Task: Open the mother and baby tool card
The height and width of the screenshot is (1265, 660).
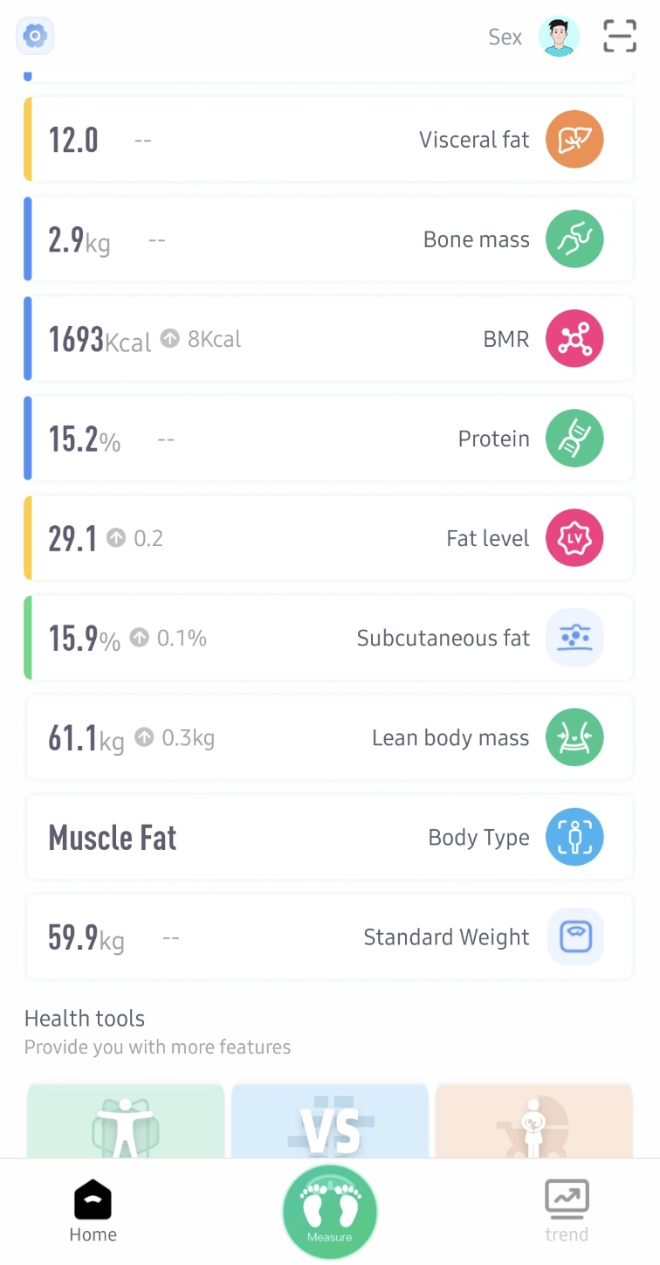Action: click(x=533, y=1123)
